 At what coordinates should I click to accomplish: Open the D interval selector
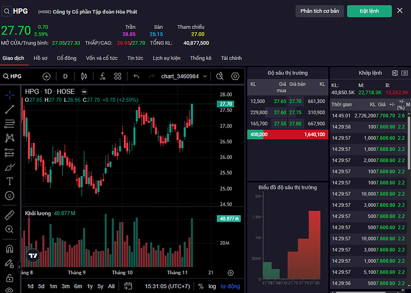(x=66, y=76)
